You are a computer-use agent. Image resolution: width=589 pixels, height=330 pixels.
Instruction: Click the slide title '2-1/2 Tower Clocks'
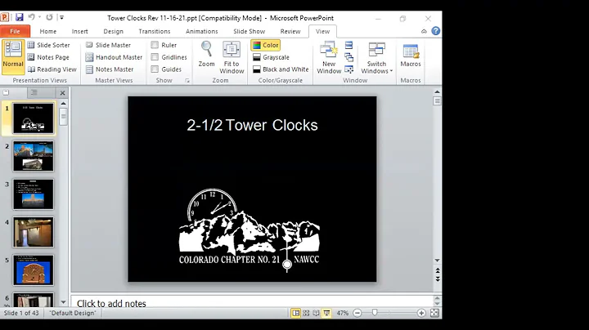(x=252, y=125)
